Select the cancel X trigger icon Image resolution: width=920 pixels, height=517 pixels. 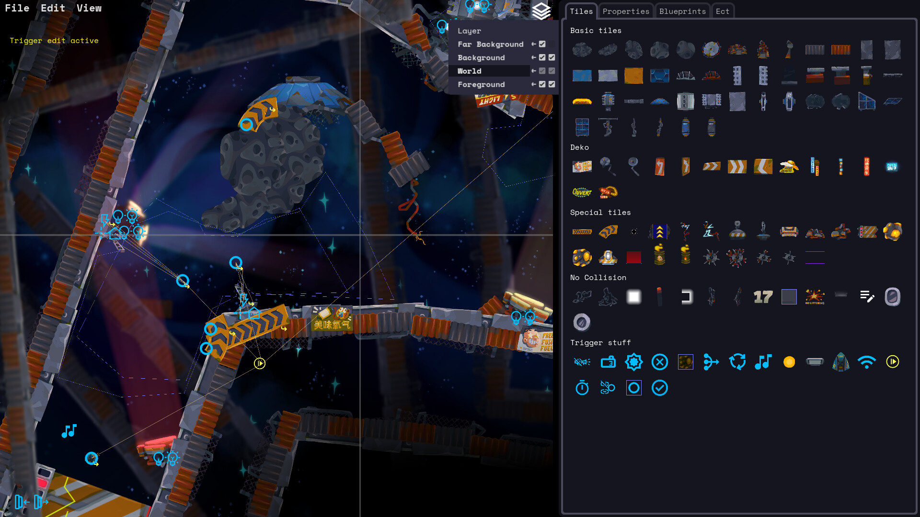[x=660, y=362]
